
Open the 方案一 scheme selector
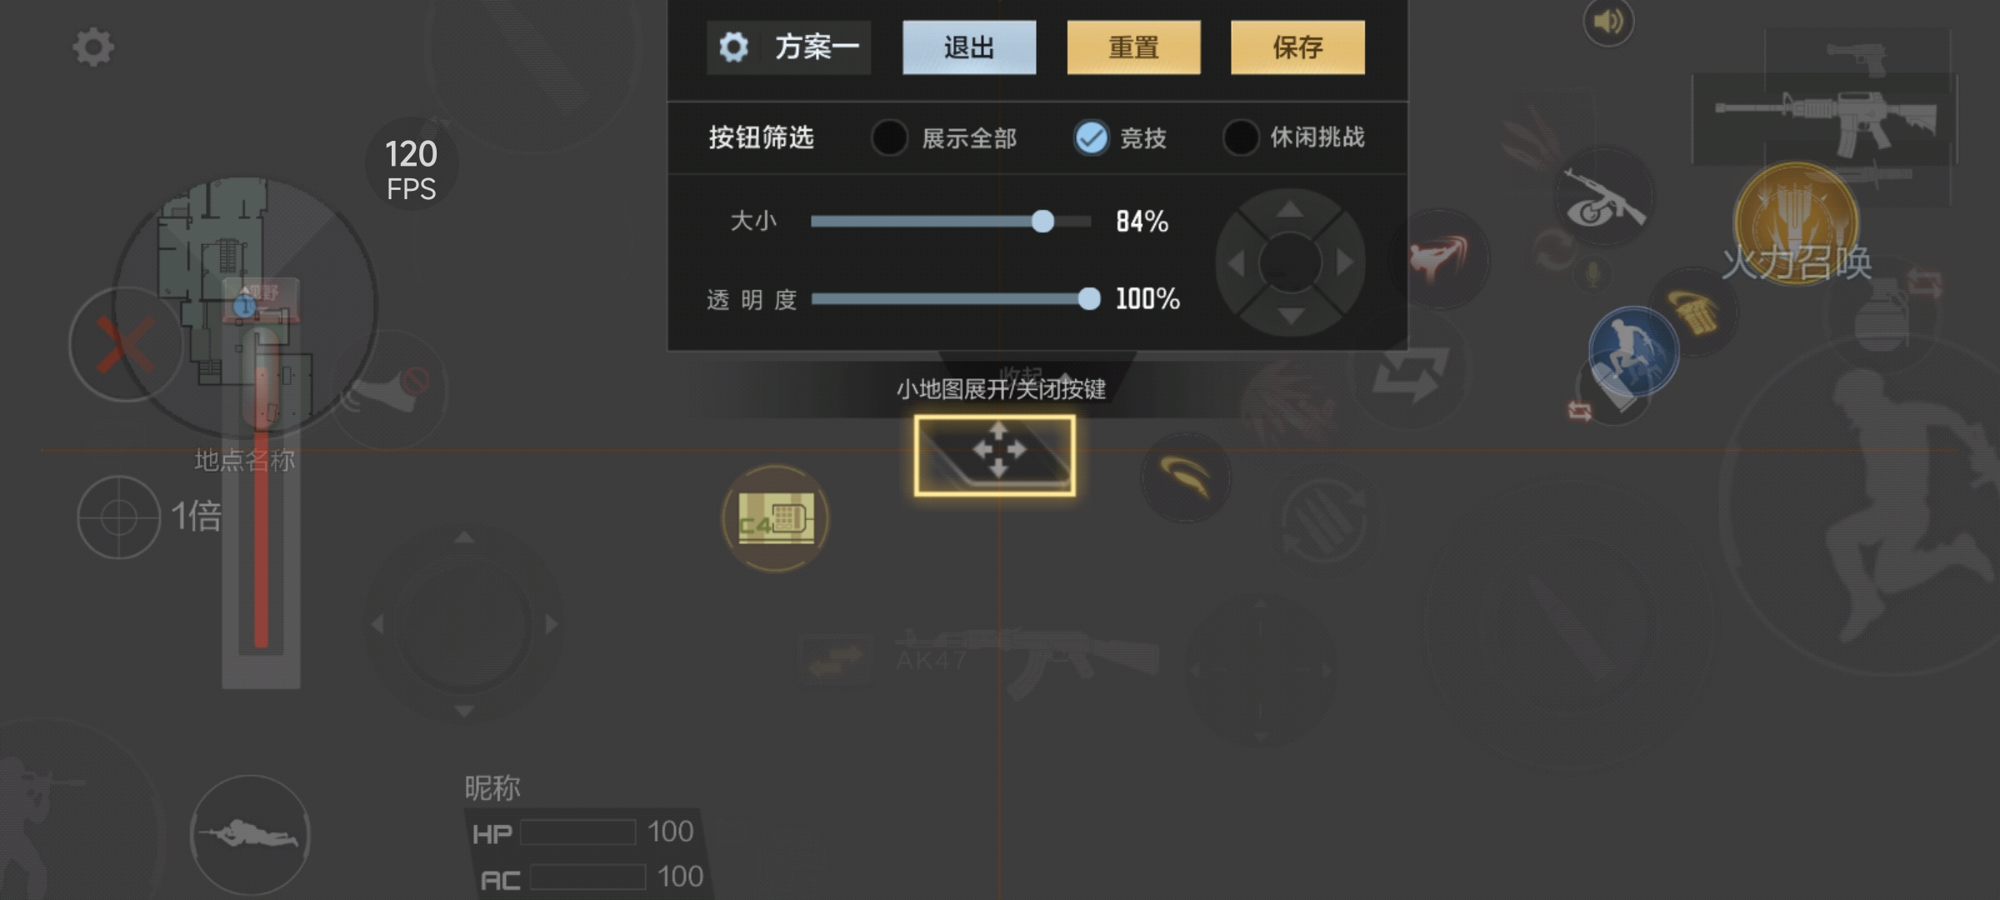coord(788,47)
